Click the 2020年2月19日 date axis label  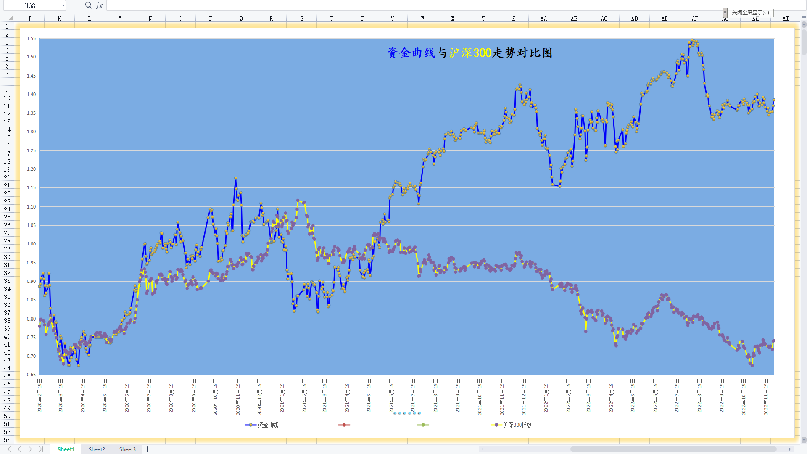40,396
